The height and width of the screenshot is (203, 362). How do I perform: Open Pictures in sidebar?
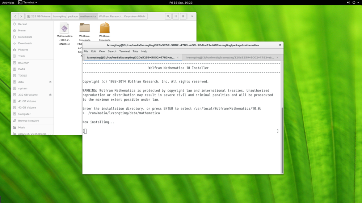[x=32, y=50]
